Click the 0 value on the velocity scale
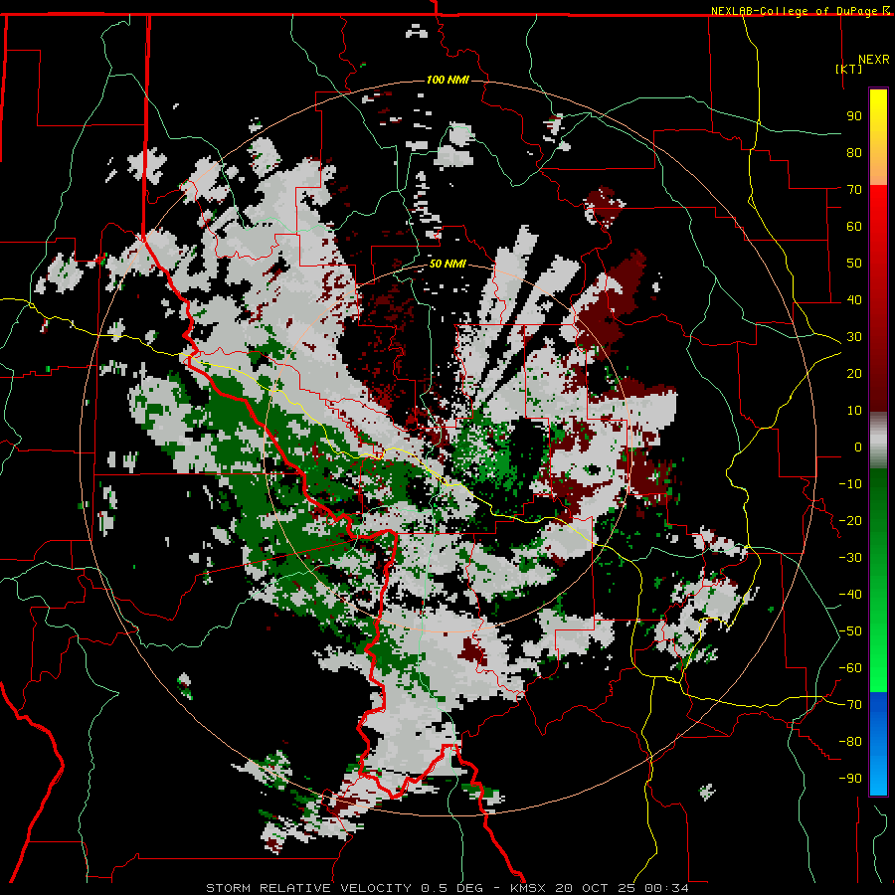The width and height of the screenshot is (895, 895). click(858, 447)
